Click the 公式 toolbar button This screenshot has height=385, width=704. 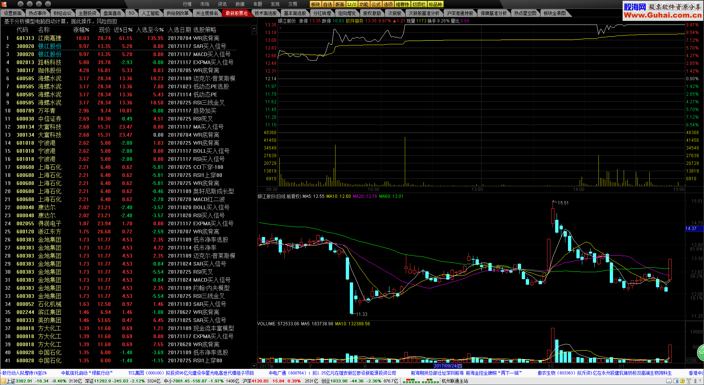click(376, 4)
